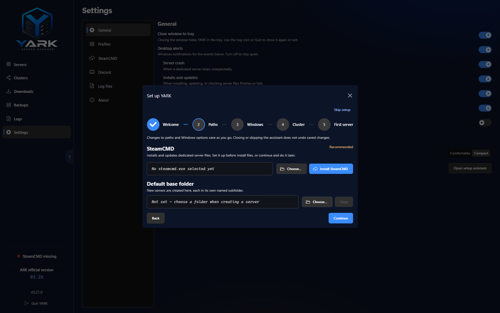Viewport: 500px width, 313px height.
Task: Click the Open setup assistant button
Action: [x=470, y=168]
